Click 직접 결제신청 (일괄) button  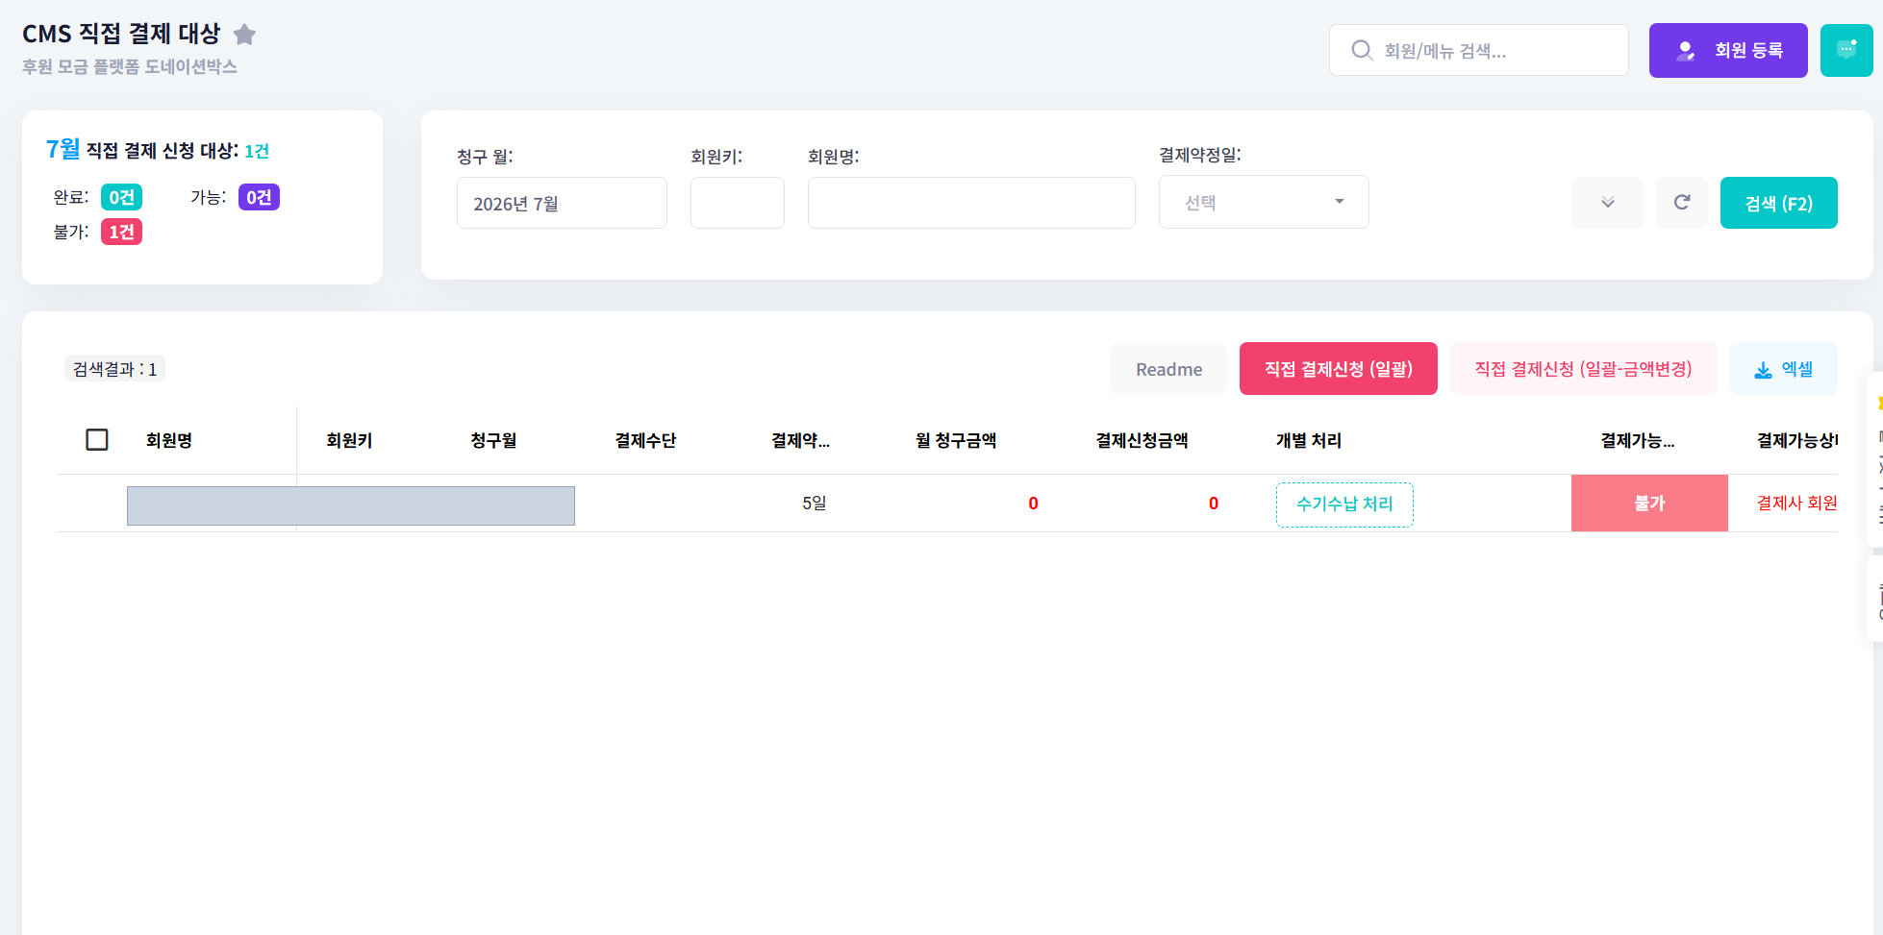tap(1338, 369)
